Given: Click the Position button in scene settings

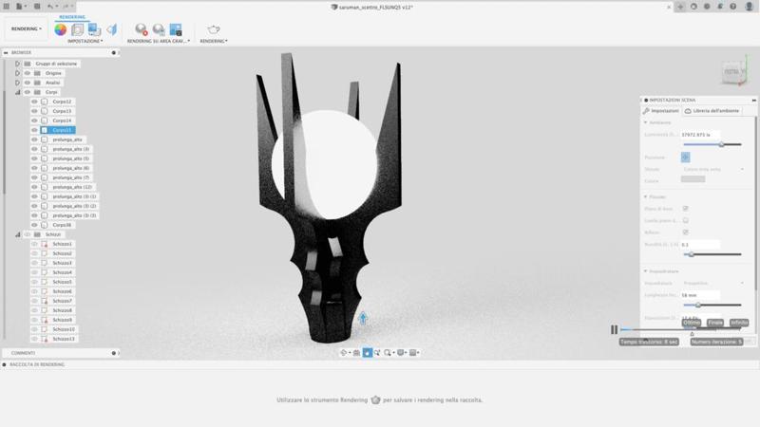Looking at the screenshot, I should click(x=685, y=158).
